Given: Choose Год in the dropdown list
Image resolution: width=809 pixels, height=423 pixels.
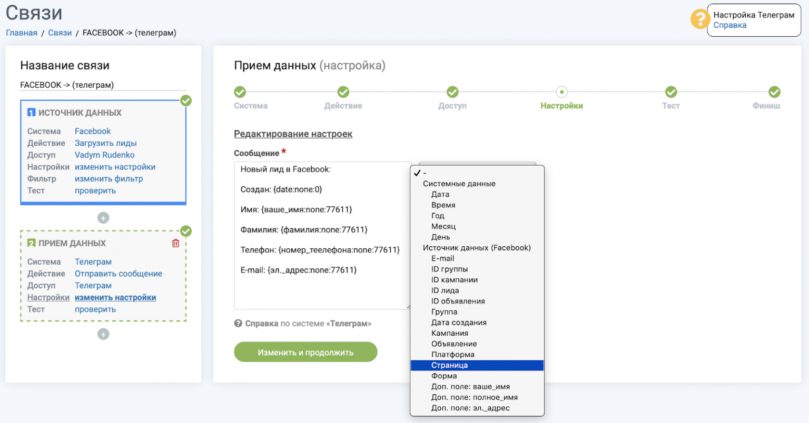Looking at the screenshot, I should coord(477,216).
